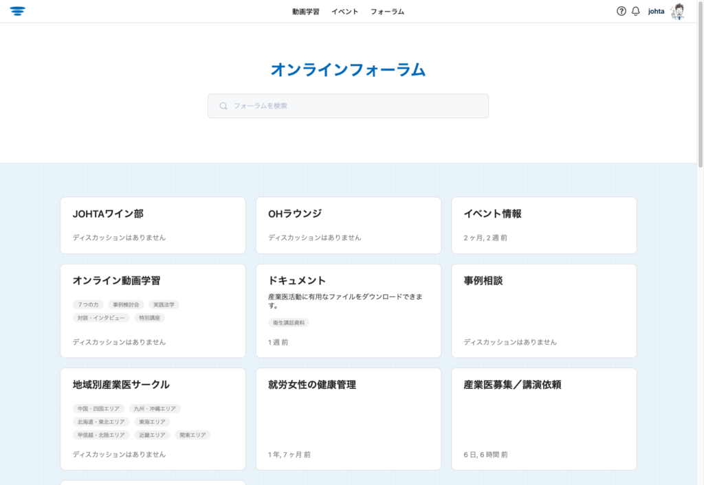Choose the 関東エリア tag
Image resolution: width=704 pixels, height=485 pixels.
[x=192, y=435]
